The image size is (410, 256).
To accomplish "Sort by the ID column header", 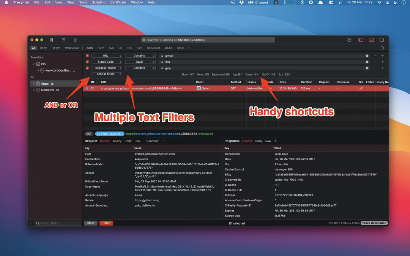I will coord(95,82).
